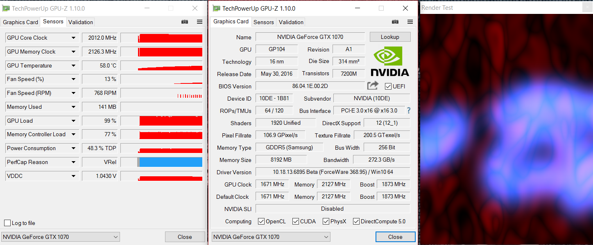Click the BIOS Version field 86.04.1E.00.2D
The image size is (593, 245).
(x=310, y=86)
